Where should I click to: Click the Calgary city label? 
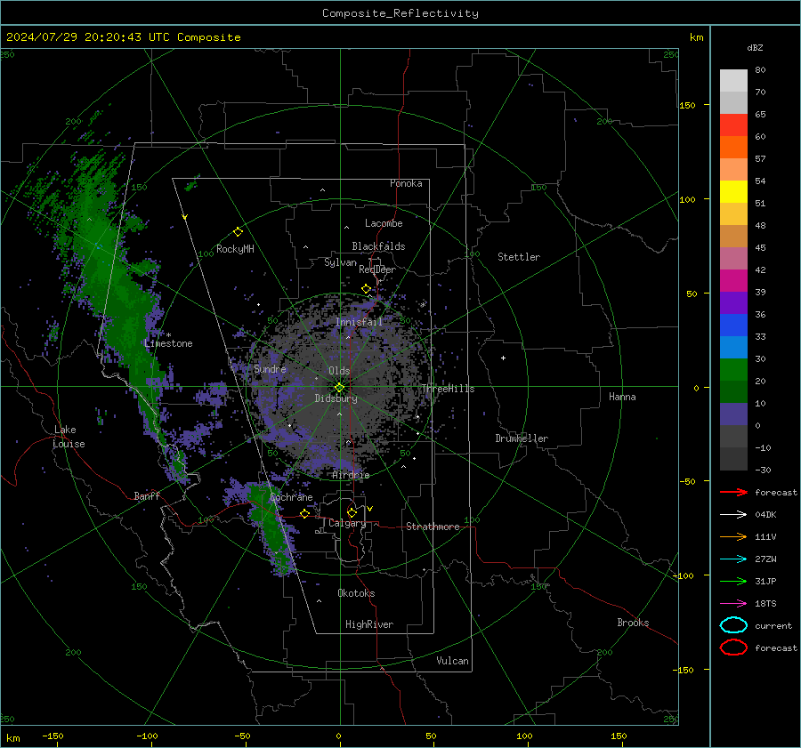pyautogui.click(x=347, y=523)
